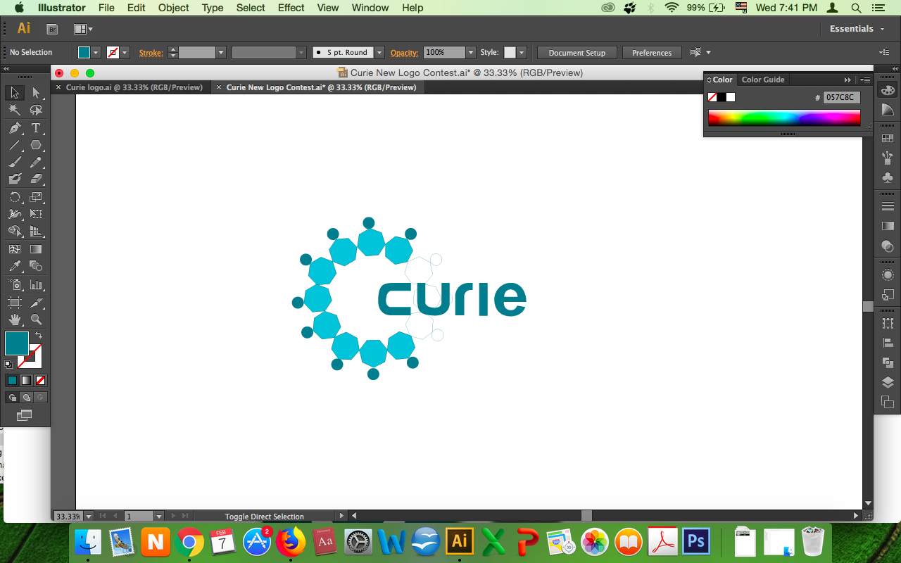The width and height of the screenshot is (901, 563).
Task: Click the Document Setup button
Action: [x=577, y=53]
